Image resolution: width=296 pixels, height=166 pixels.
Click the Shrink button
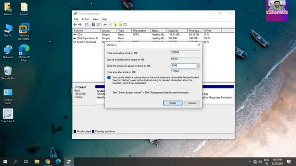(173, 103)
